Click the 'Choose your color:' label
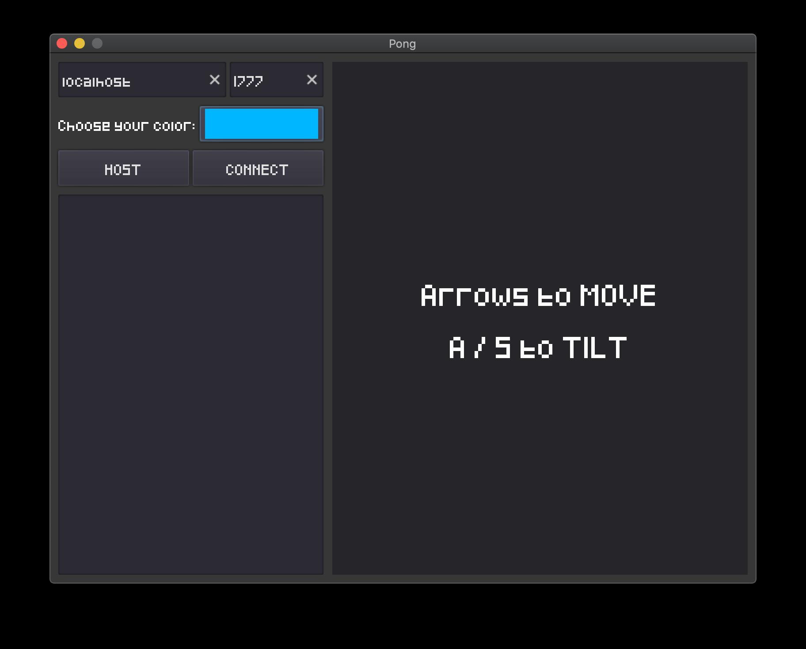Image resolution: width=806 pixels, height=649 pixels. tap(126, 126)
